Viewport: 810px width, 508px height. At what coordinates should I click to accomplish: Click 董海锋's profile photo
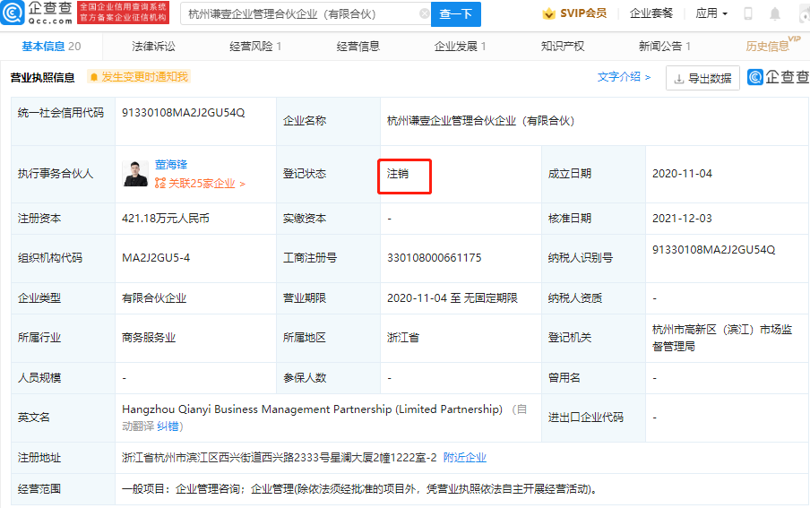(x=135, y=174)
